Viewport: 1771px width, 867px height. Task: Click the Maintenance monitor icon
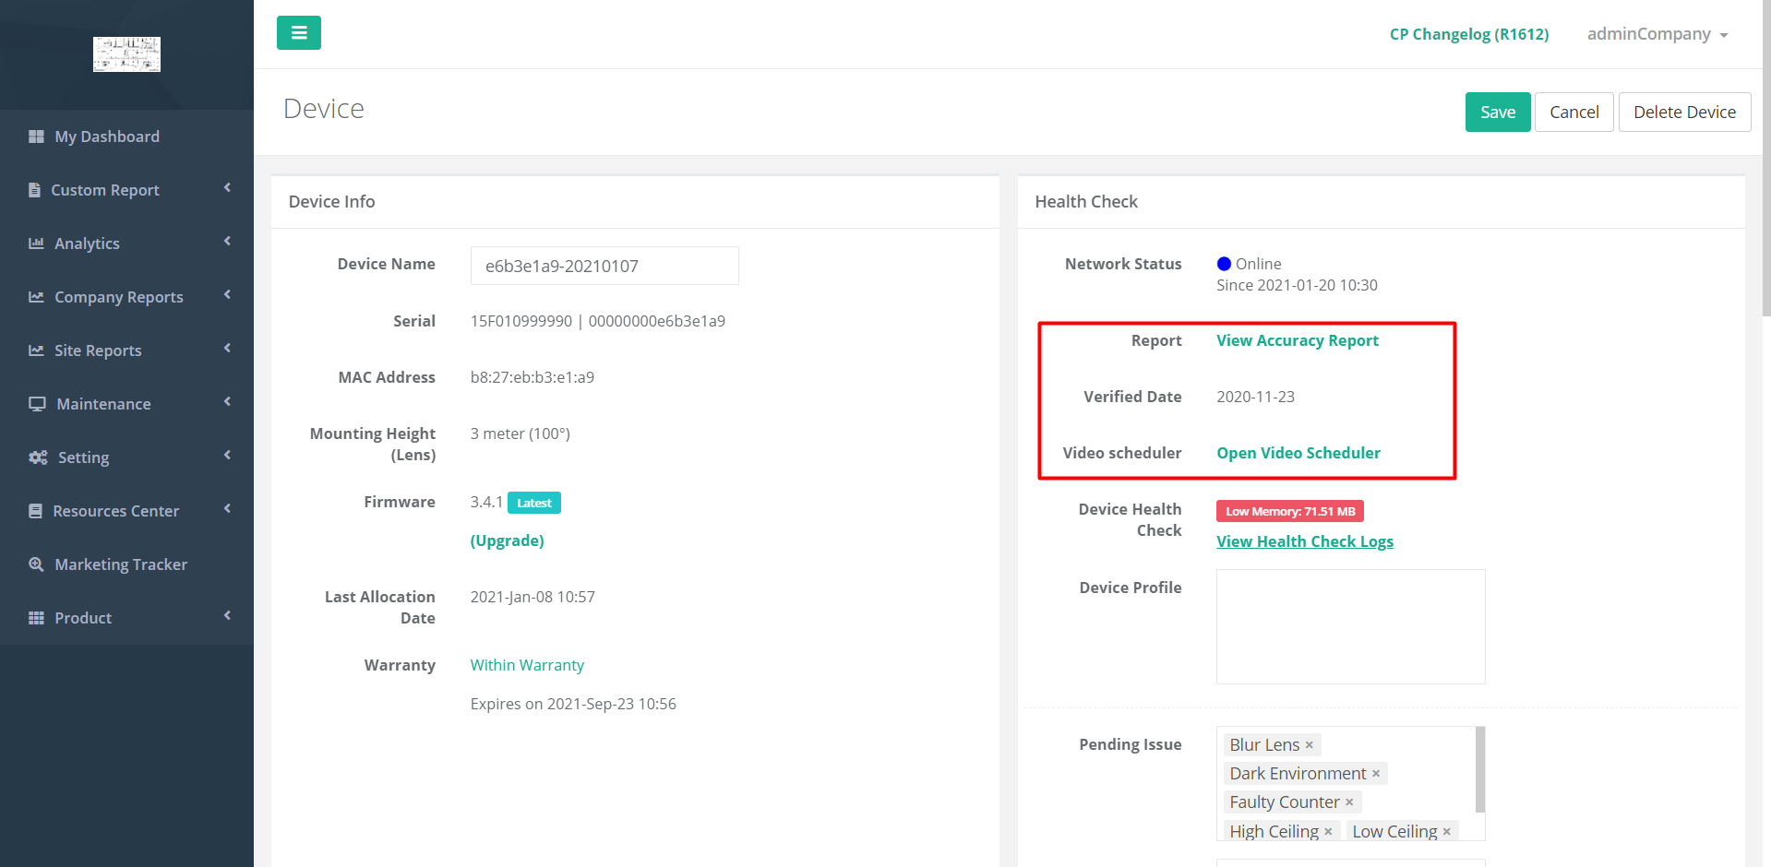coord(36,403)
